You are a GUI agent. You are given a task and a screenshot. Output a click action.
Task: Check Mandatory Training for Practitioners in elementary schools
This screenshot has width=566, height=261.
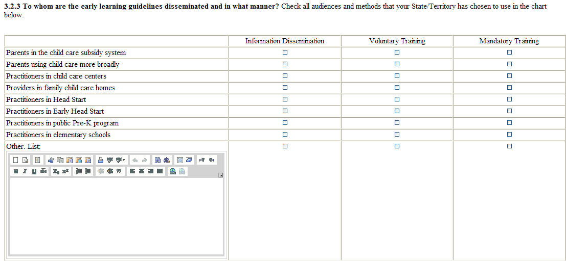point(509,135)
